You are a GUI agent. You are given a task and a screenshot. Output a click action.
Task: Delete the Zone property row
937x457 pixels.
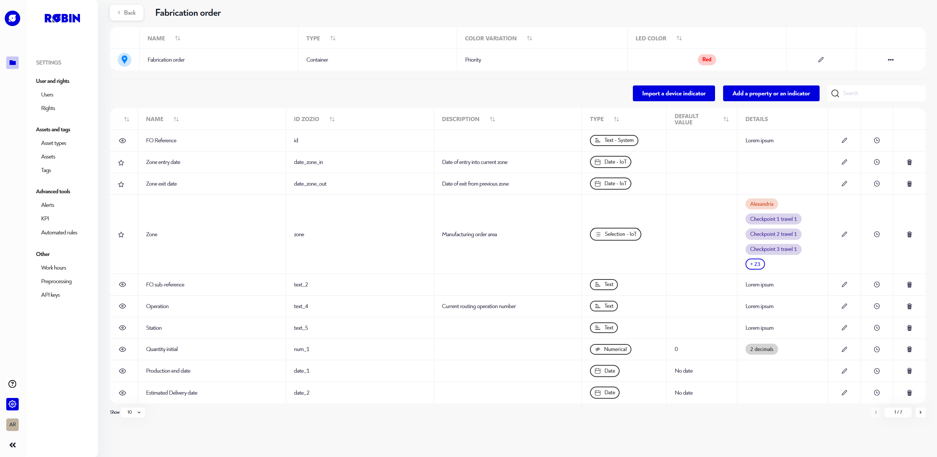pos(909,234)
